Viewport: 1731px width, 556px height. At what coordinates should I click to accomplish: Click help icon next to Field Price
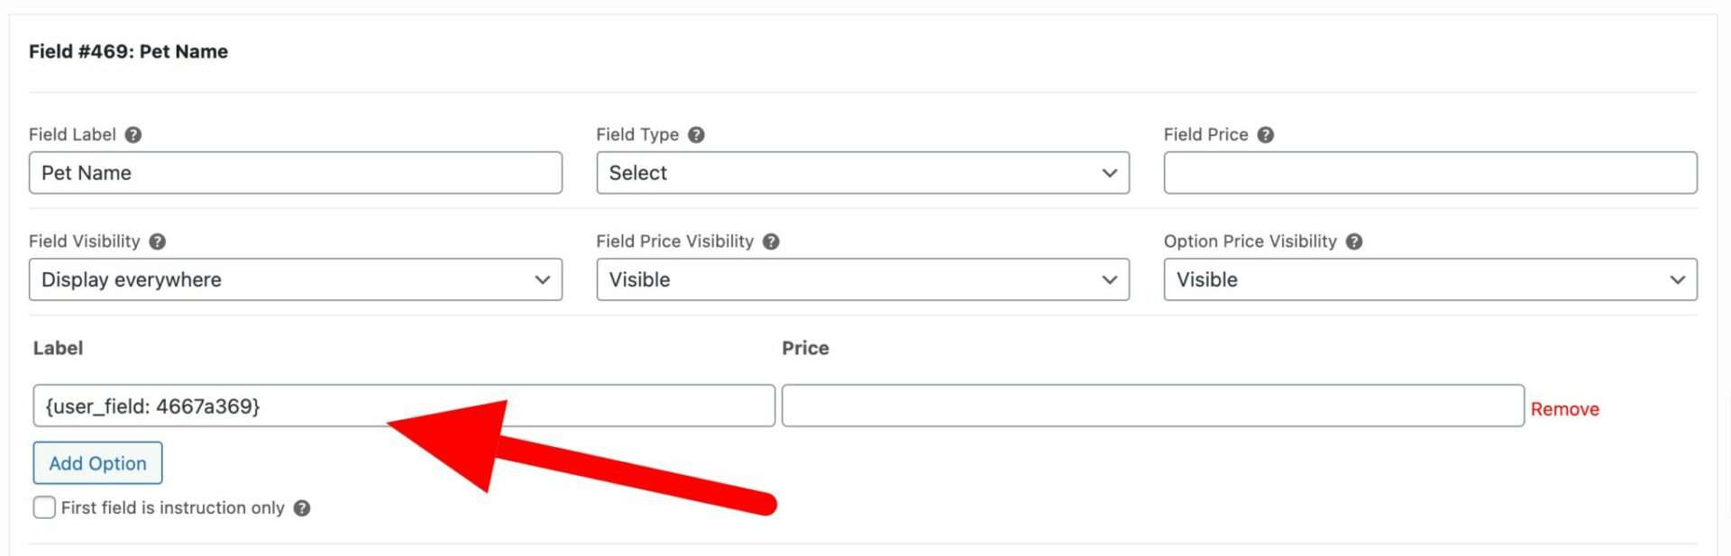tap(1266, 135)
